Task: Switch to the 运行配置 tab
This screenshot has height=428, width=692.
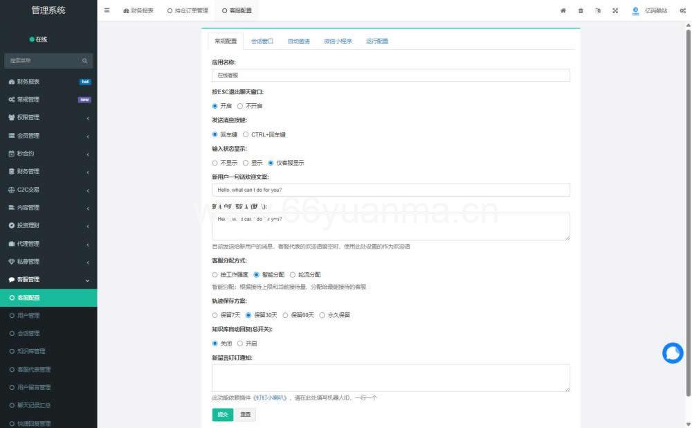Action: [x=377, y=41]
